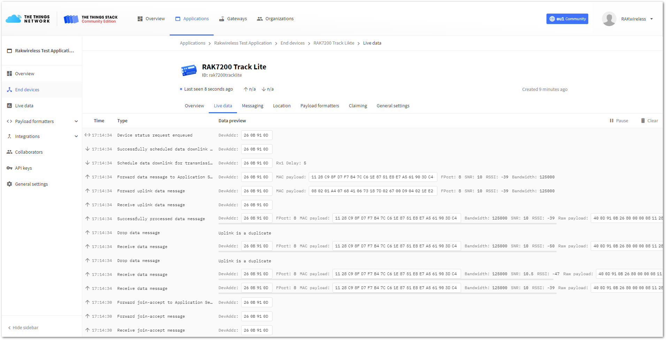Switch to the Claiming tab
This screenshot has width=666, height=340.
pyautogui.click(x=358, y=106)
